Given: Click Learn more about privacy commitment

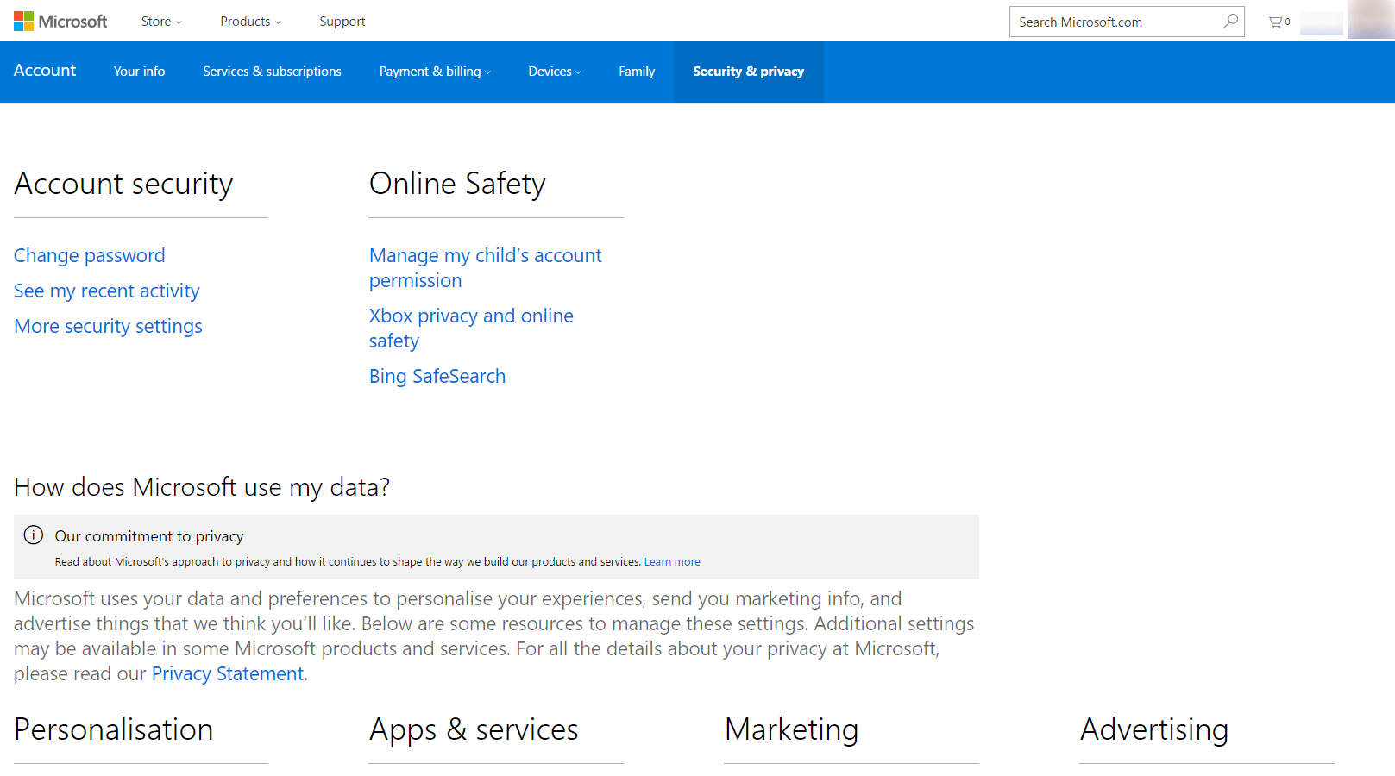Looking at the screenshot, I should 672,561.
